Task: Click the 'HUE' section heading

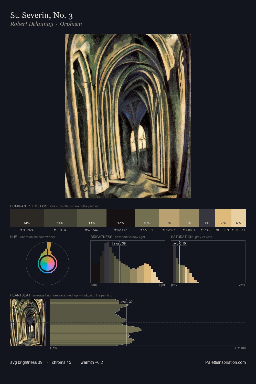Action: click(14, 237)
